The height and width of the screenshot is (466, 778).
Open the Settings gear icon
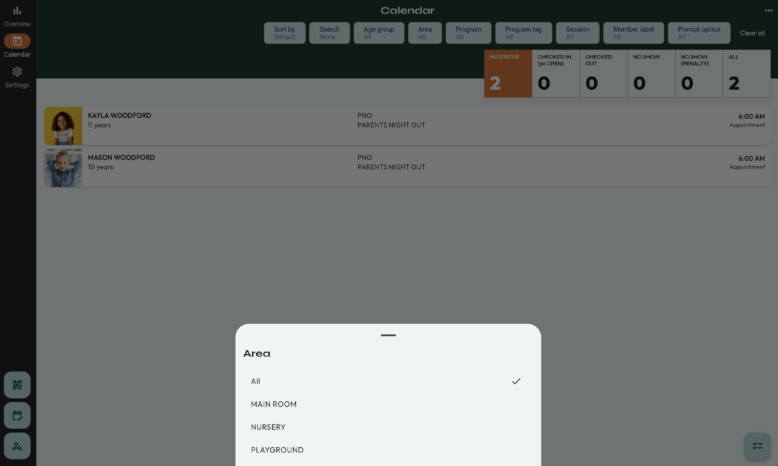(17, 72)
